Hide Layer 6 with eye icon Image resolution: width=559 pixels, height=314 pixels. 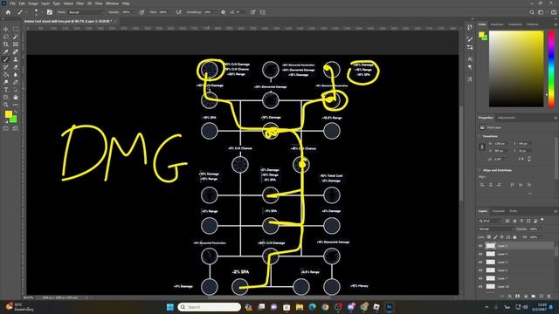coord(480,270)
